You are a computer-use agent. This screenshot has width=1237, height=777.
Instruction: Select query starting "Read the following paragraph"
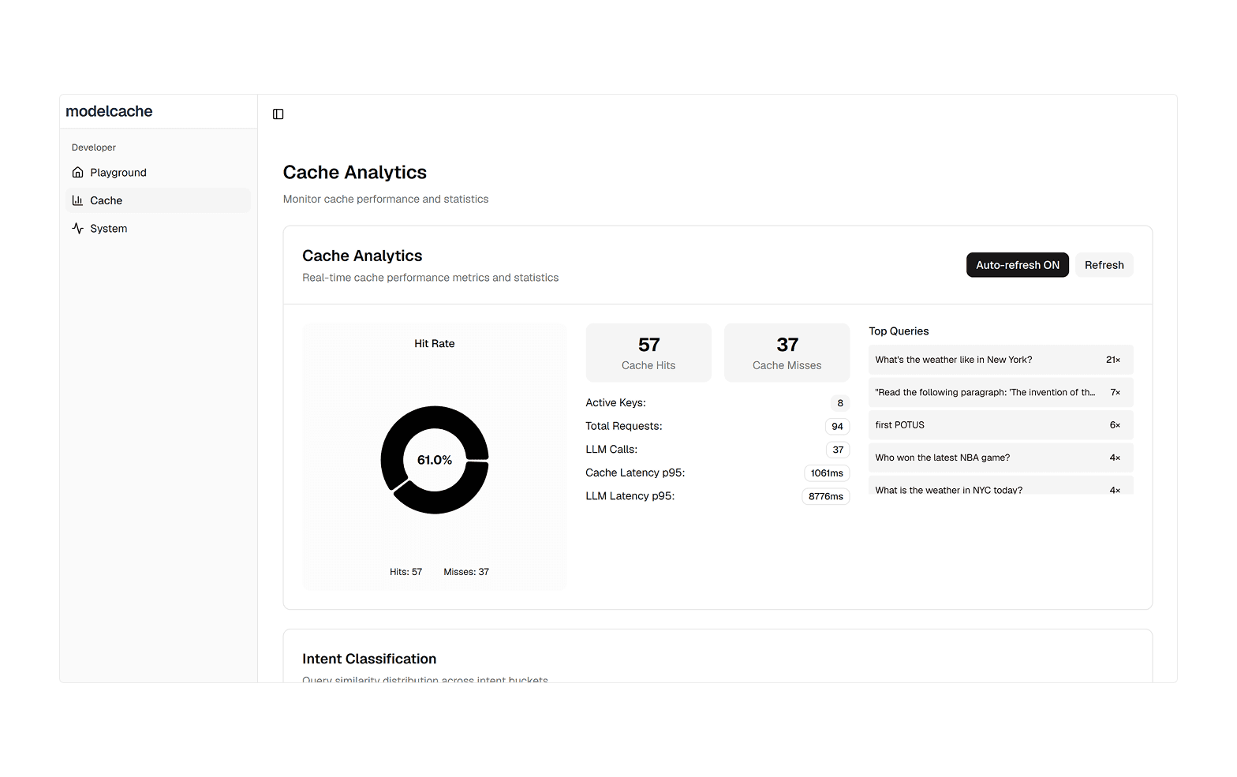(1000, 392)
